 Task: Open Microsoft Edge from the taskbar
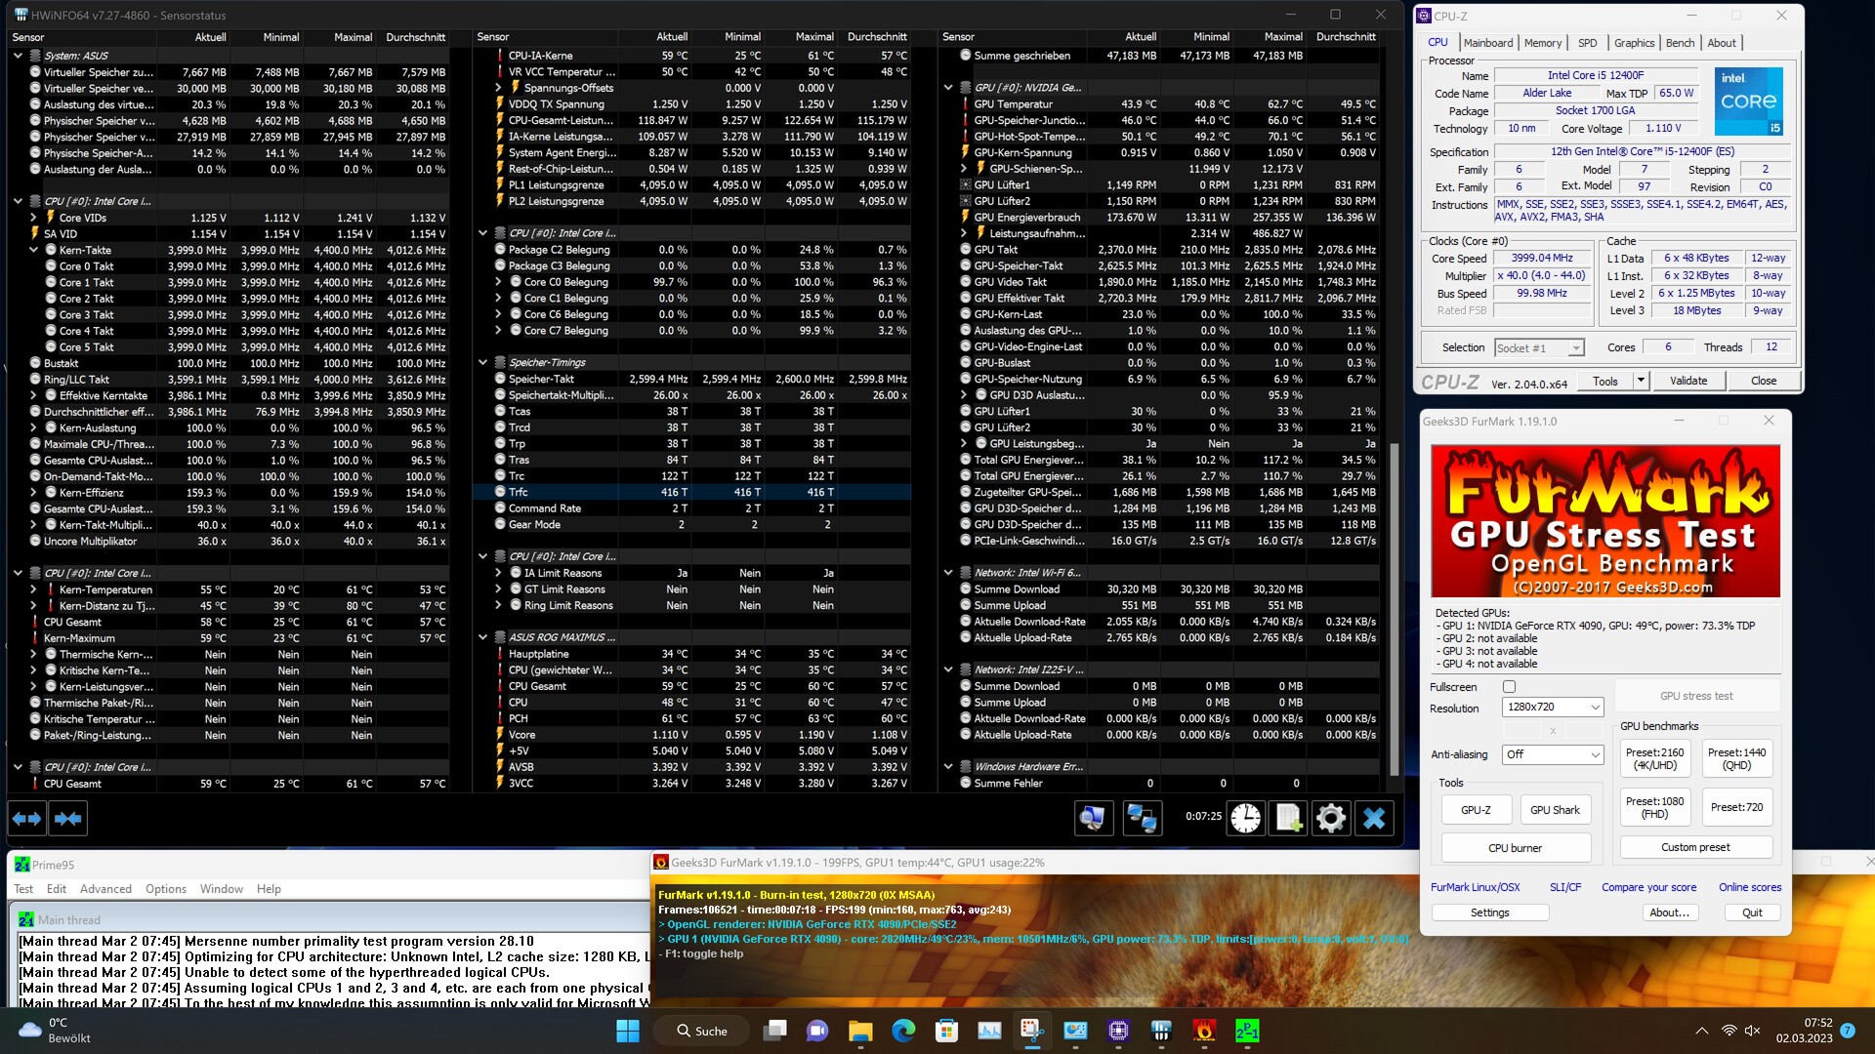pos(903,1031)
